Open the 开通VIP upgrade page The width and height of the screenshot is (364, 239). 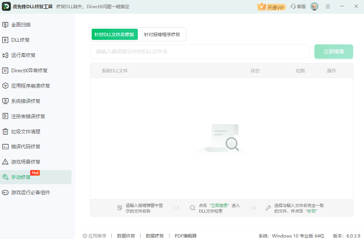(x=271, y=6)
